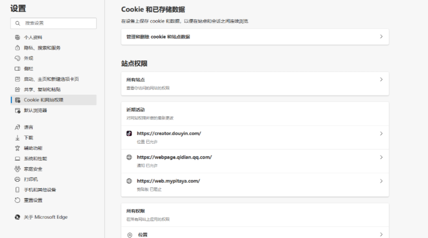428x238 pixels.
Task: Open the 语言 settings section
Action: [x=29, y=127]
